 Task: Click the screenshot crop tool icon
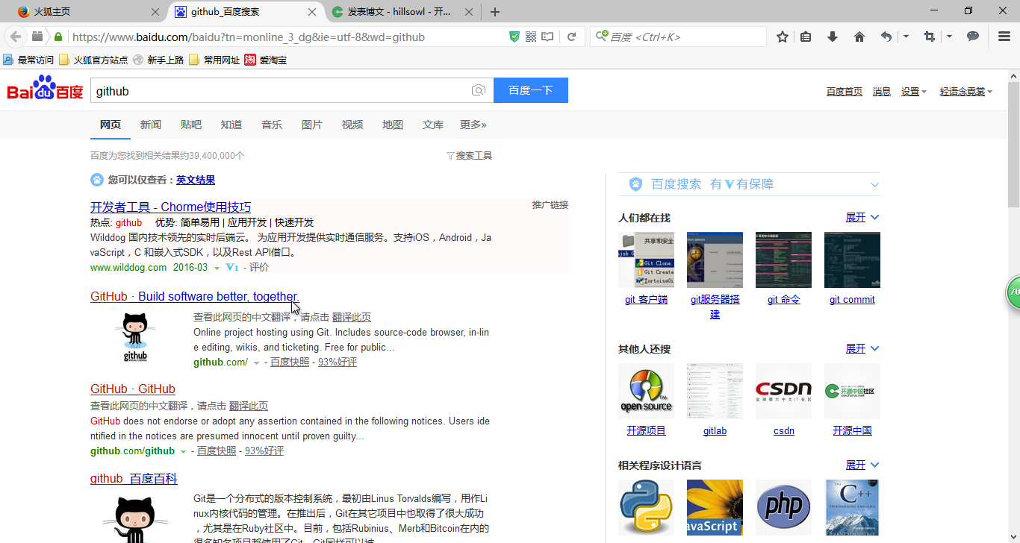pyautogui.click(x=930, y=37)
